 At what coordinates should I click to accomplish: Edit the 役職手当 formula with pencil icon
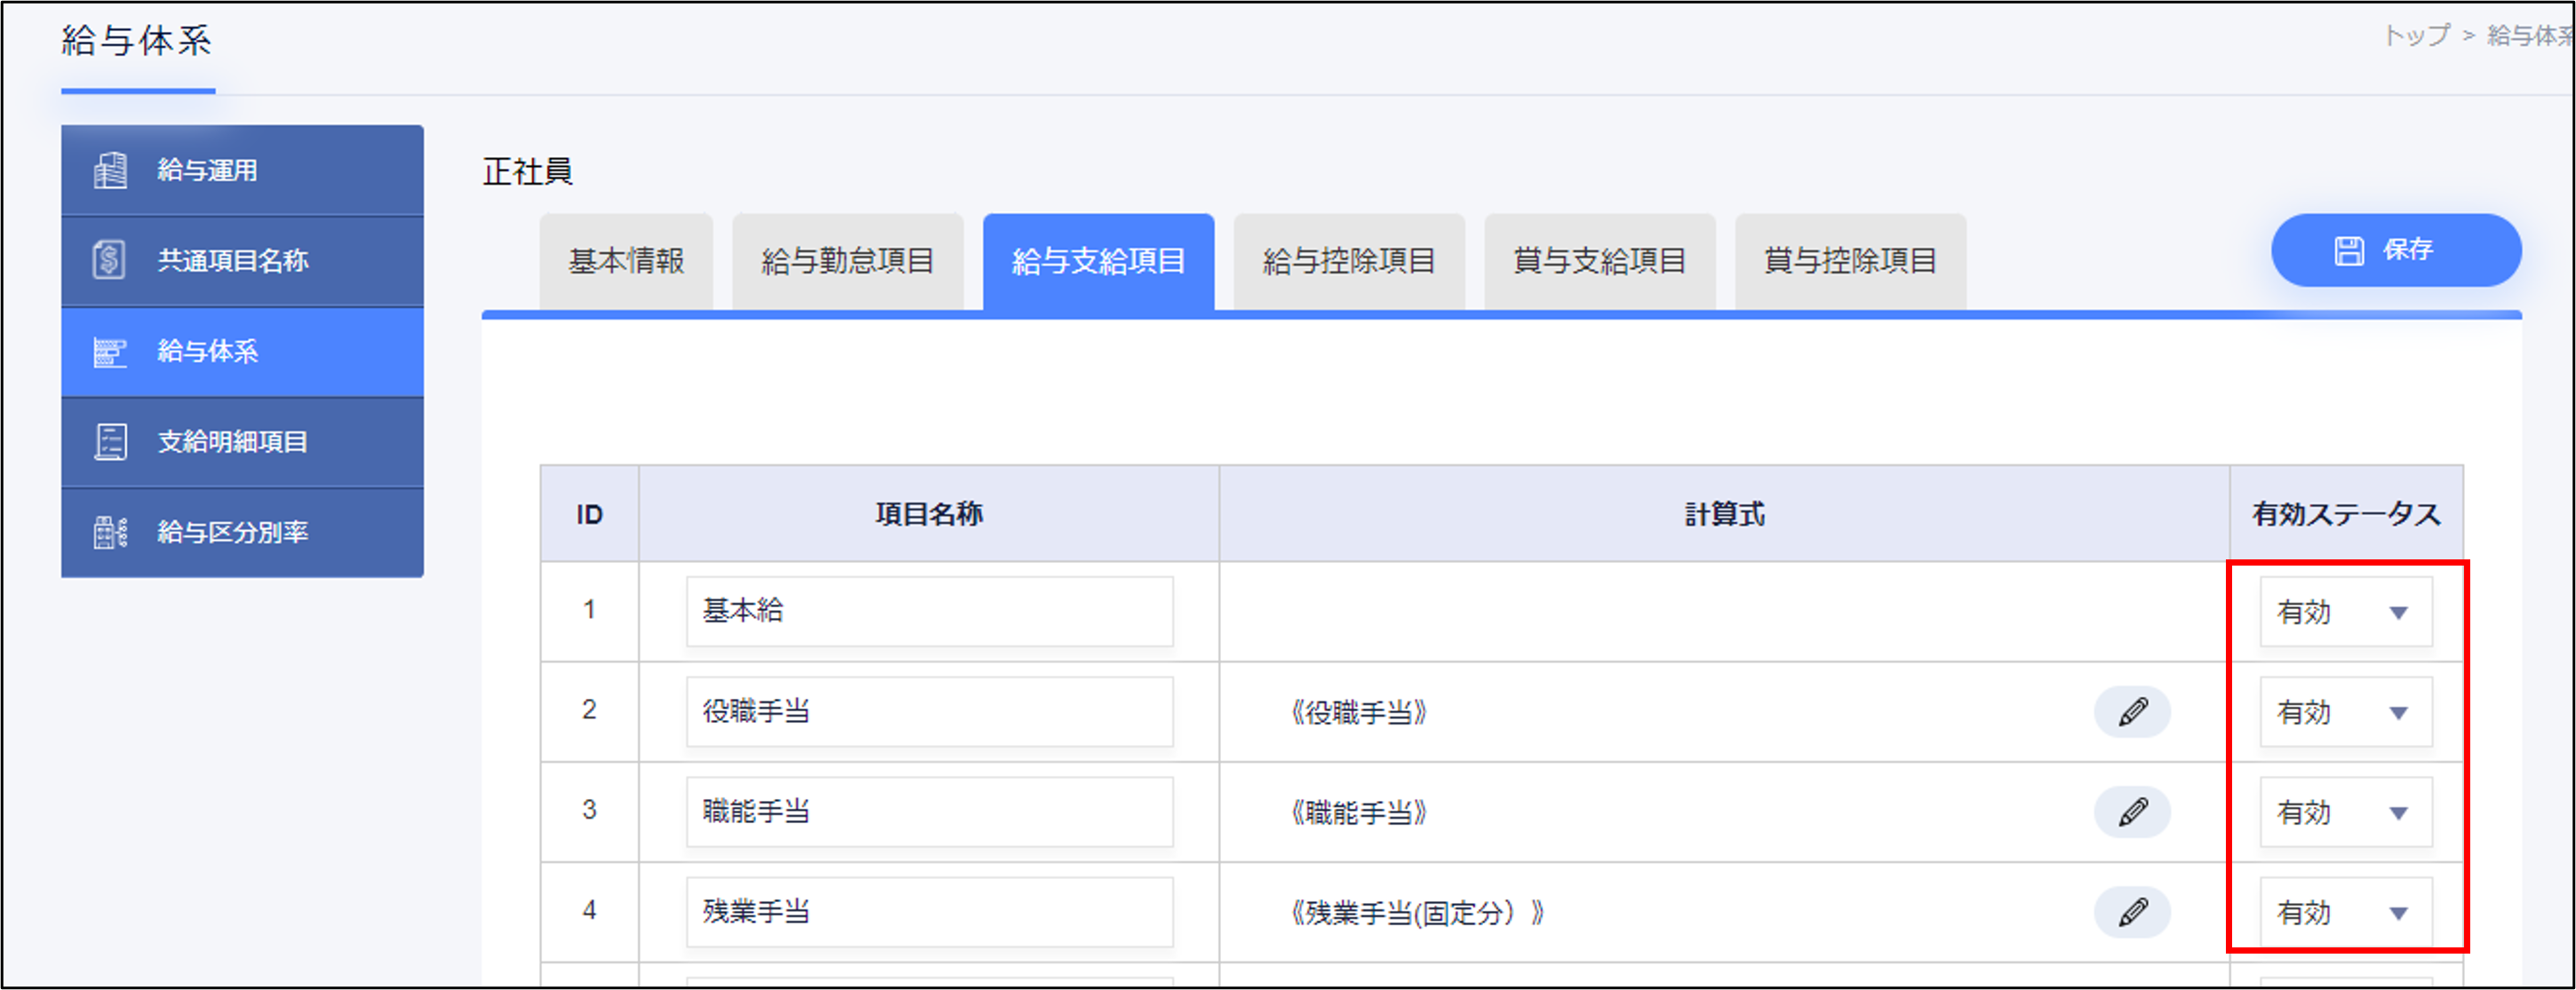pyautogui.click(x=2131, y=712)
